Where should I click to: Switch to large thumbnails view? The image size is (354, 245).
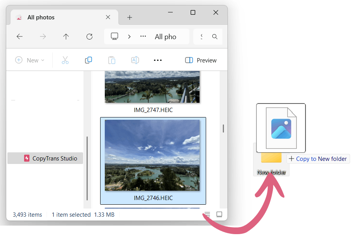click(219, 214)
